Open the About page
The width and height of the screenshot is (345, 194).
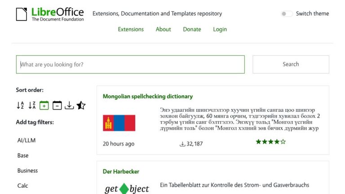click(x=163, y=29)
